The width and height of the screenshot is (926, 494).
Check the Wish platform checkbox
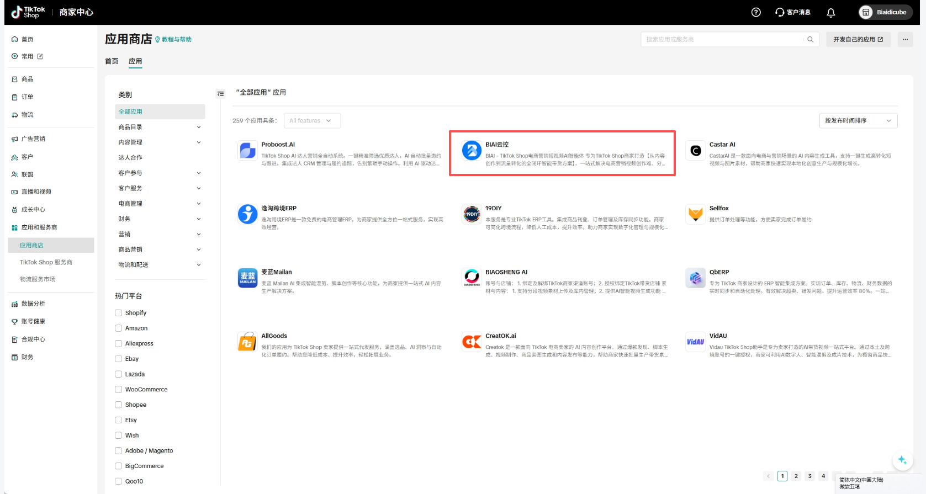(x=118, y=435)
